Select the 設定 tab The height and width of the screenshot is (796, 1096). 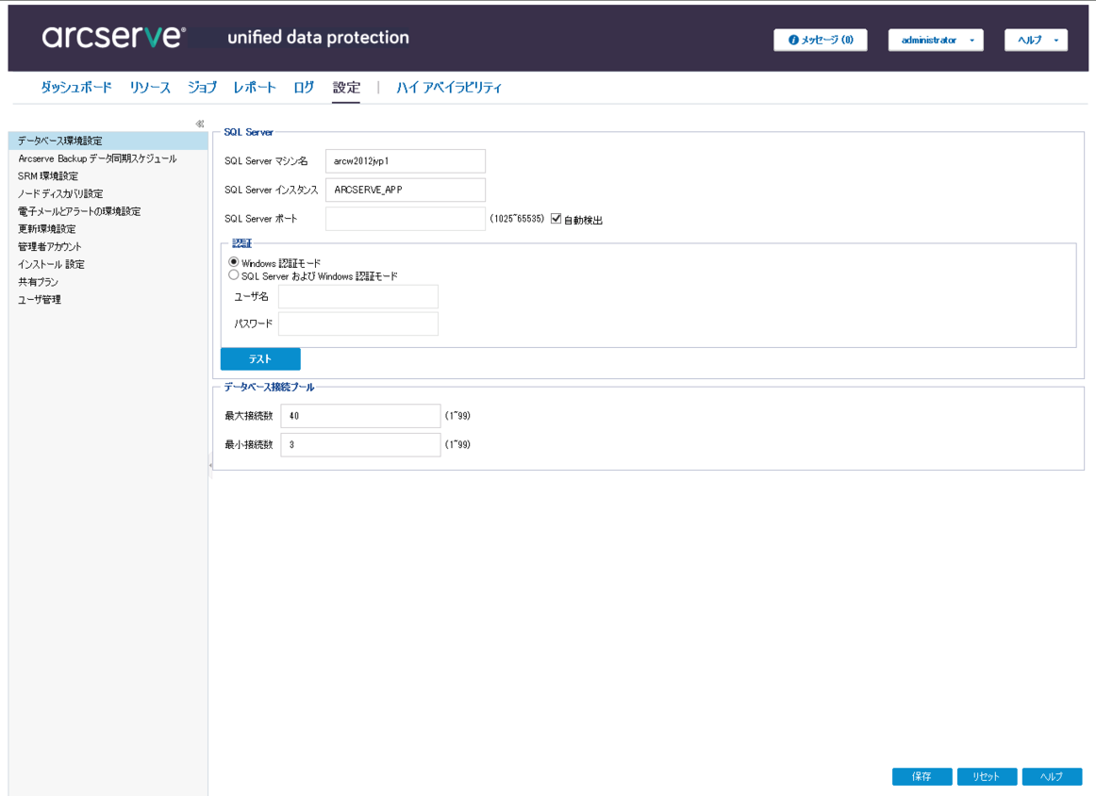click(x=346, y=88)
